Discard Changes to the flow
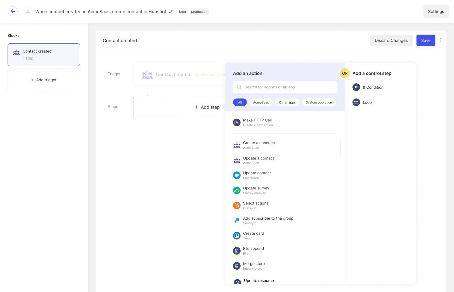 391,40
